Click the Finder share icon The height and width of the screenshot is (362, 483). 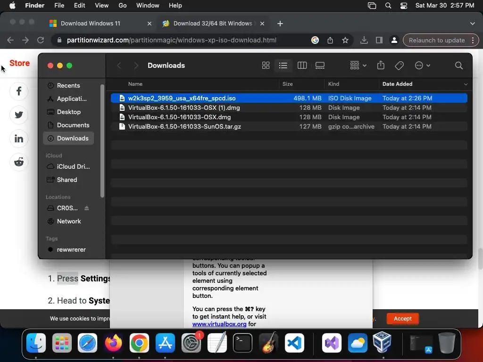click(381, 65)
